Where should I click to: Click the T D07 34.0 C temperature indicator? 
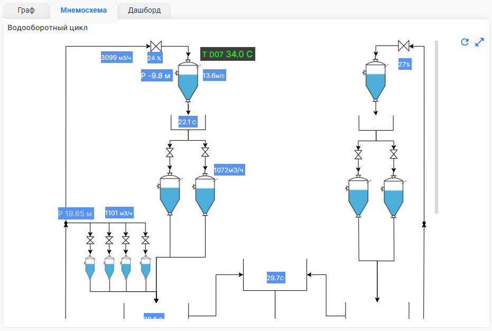pos(227,54)
